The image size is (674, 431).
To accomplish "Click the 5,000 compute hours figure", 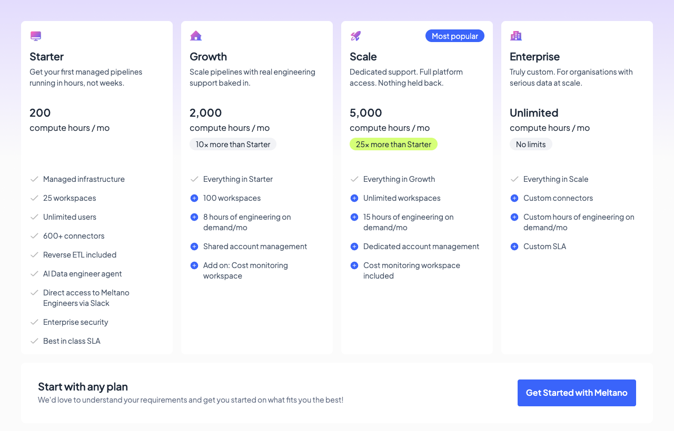I will coord(366,112).
